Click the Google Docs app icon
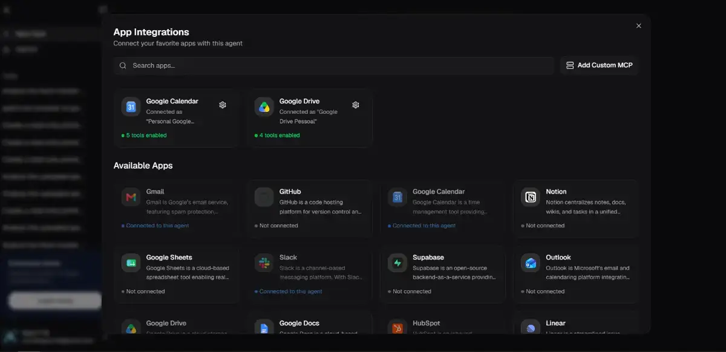Viewport: 726px width, 352px height. point(264,327)
